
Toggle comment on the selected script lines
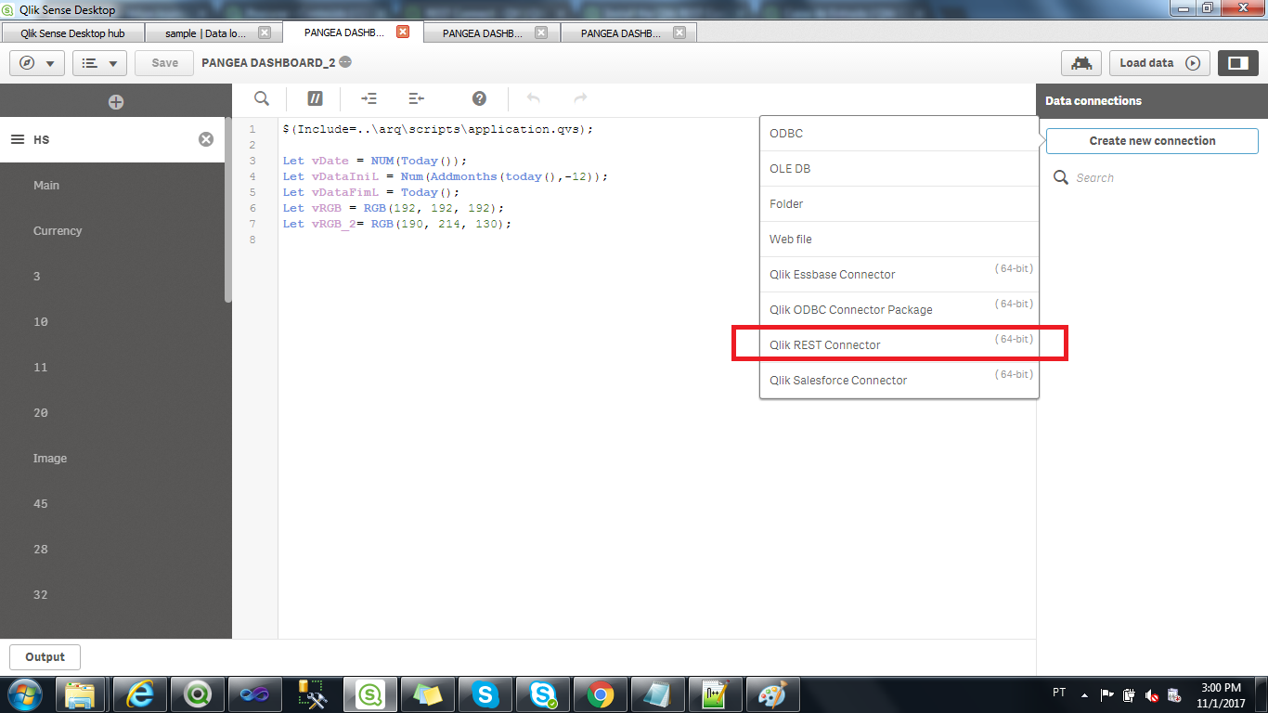[x=315, y=98]
